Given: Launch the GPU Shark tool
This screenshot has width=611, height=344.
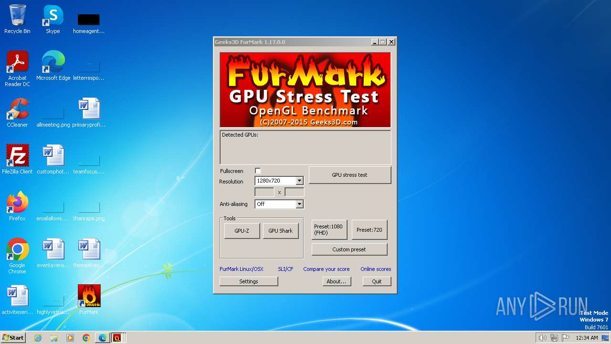Looking at the screenshot, I should [281, 231].
